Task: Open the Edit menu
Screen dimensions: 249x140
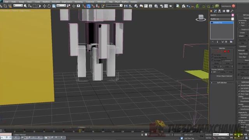Action: pyautogui.click(x=7, y=2)
